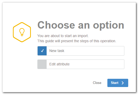Click the Choose an option heading
Viewport: 139px width, 95px height.
click(81, 25)
